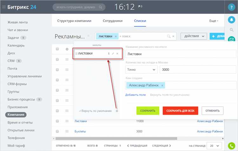Screen dimensions: 238x151
Task: Open the small menu icon beside Рекламны… title
Action: (88, 36)
